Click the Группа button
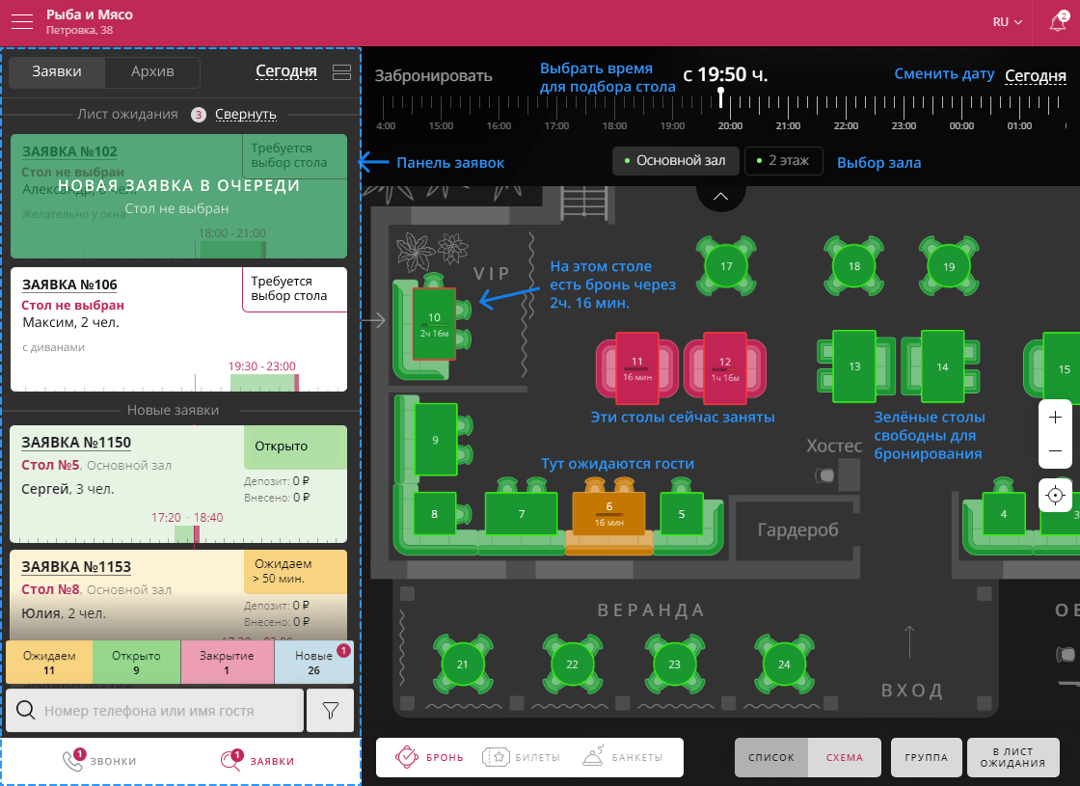The height and width of the screenshot is (786, 1080). [x=927, y=757]
